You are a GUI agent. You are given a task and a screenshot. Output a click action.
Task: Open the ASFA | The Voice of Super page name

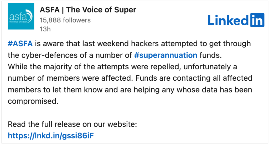(88, 10)
